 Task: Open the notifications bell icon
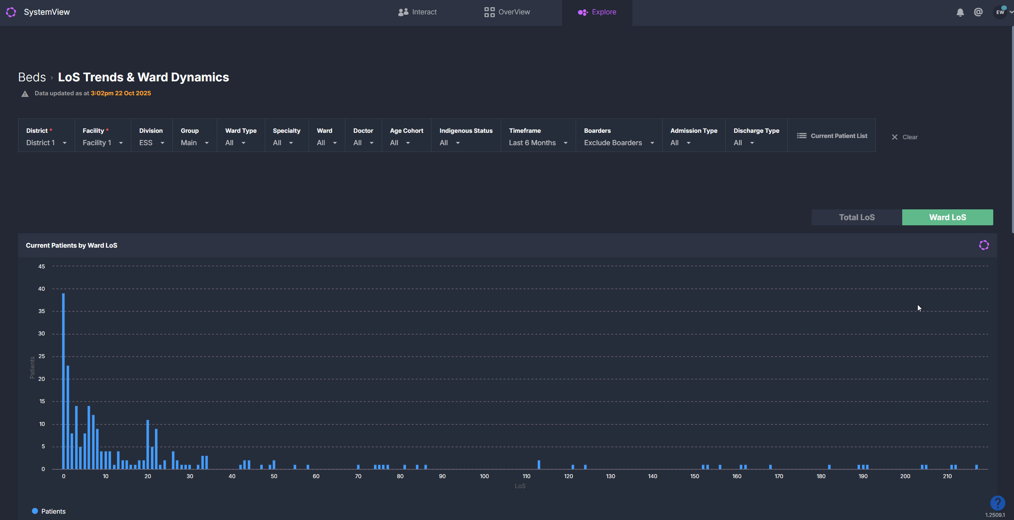click(960, 12)
